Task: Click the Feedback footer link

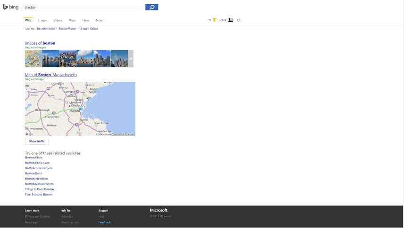Action: (x=104, y=222)
